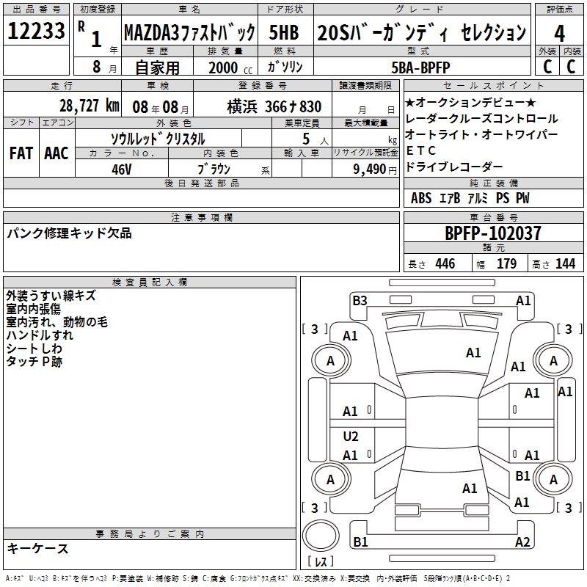This screenshot has width=587, height=587.
Task: Click the inspector note シートしわ
Action: pos(34,348)
